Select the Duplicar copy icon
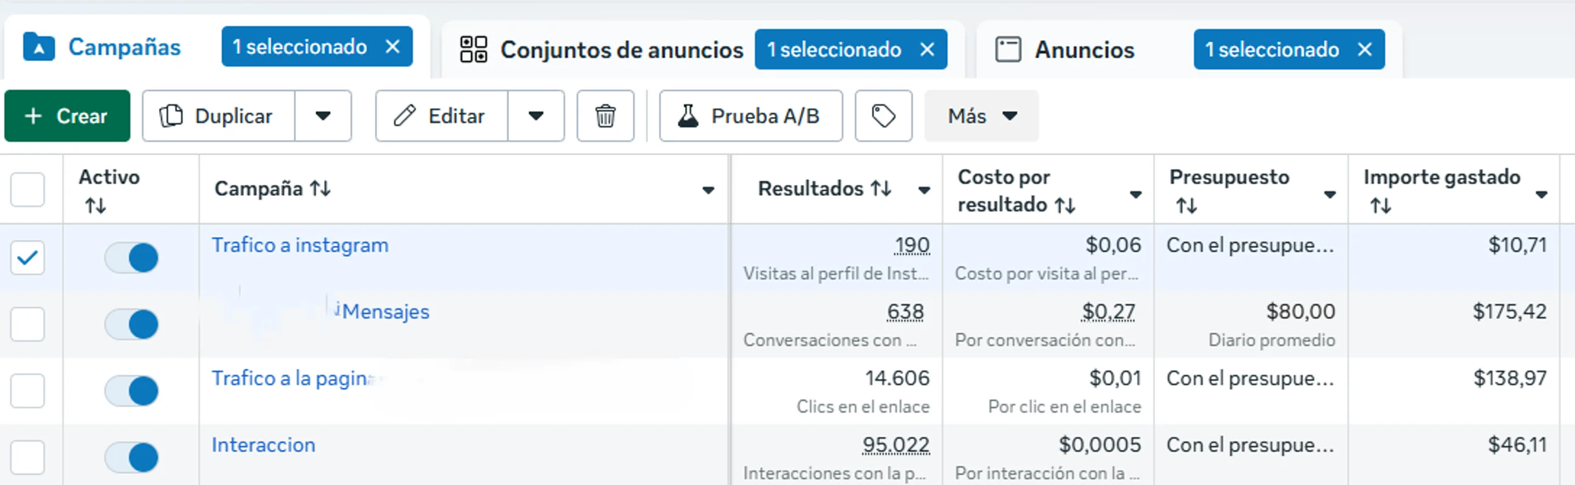The width and height of the screenshot is (1575, 485). point(172,116)
